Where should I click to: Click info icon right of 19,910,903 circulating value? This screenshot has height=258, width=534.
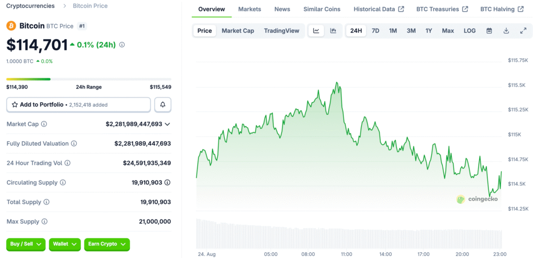tap(167, 182)
